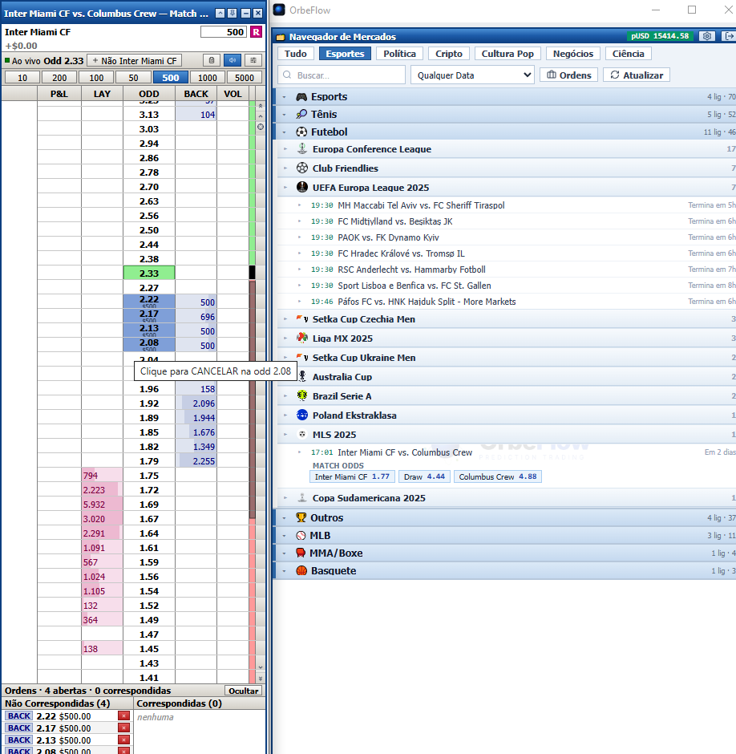Select stake 1000 preset
736x754 pixels.
(207, 78)
